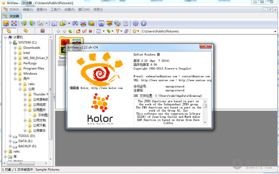Open the filter funnel dropdown arrow

click(x=121, y=31)
